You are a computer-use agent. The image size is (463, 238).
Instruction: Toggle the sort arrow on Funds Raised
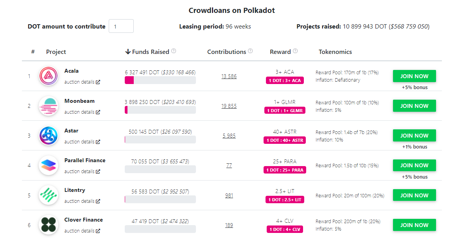pos(128,51)
